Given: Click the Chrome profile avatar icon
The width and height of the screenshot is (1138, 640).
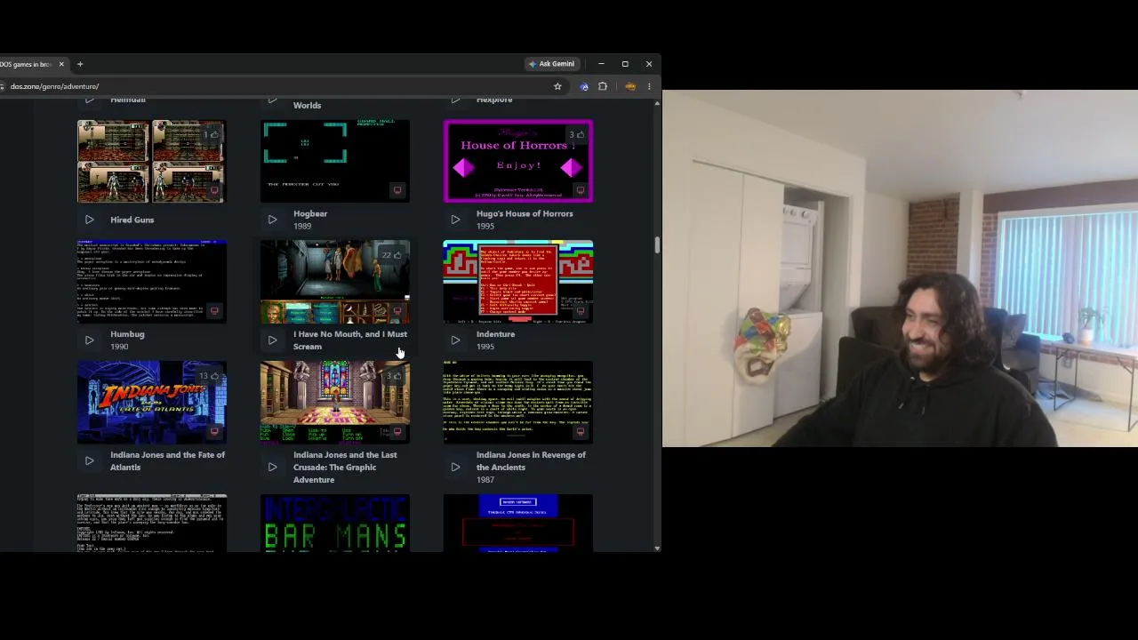Looking at the screenshot, I should (630, 86).
